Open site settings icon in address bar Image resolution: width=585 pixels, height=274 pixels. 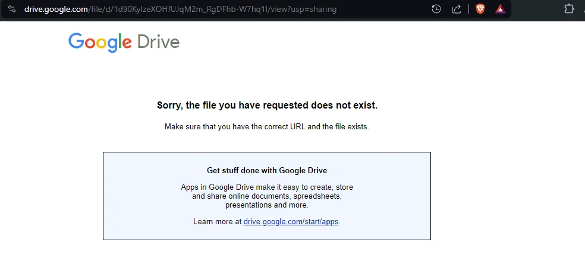pos(12,9)
